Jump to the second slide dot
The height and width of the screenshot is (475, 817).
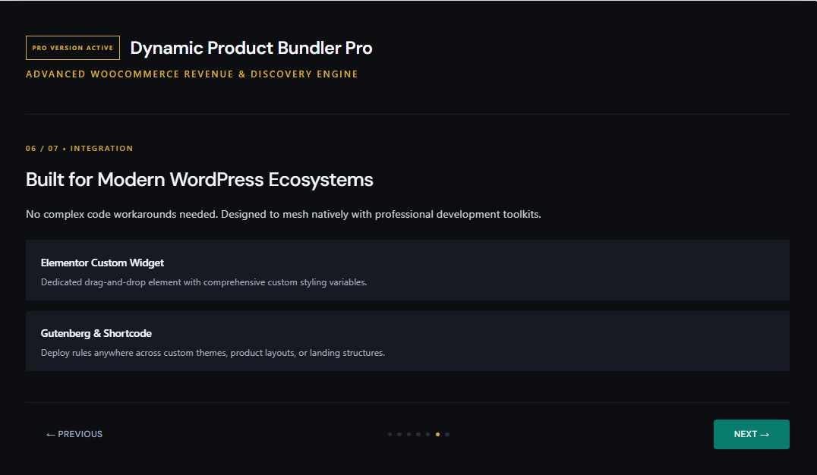399,434
